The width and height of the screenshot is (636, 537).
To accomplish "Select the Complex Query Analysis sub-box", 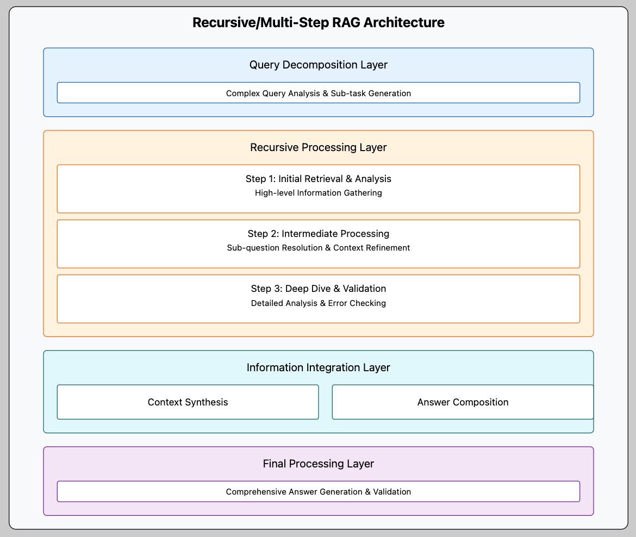I will tap(319, 92).
